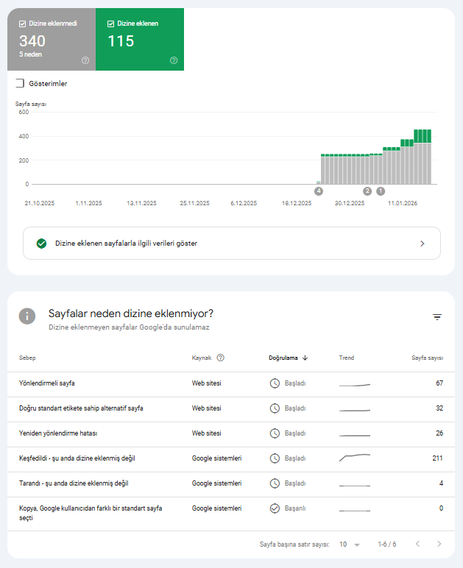Click chart annotation marker 4
The image size is (463, 568).
[x=319, y=191]
